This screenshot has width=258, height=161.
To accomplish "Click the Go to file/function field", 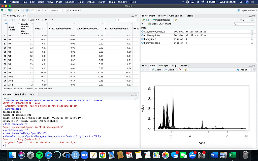I will 50,10.
